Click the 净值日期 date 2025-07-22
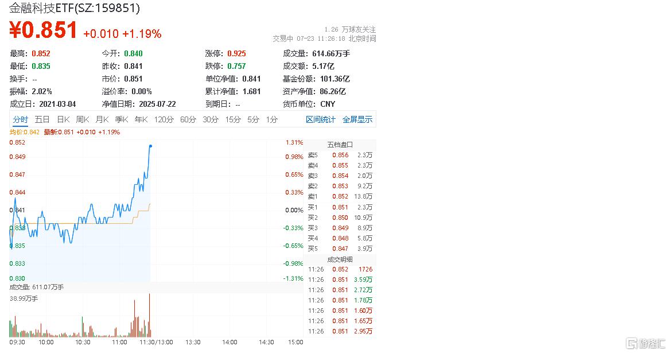669x353 pixels. (x=157, y=104)
